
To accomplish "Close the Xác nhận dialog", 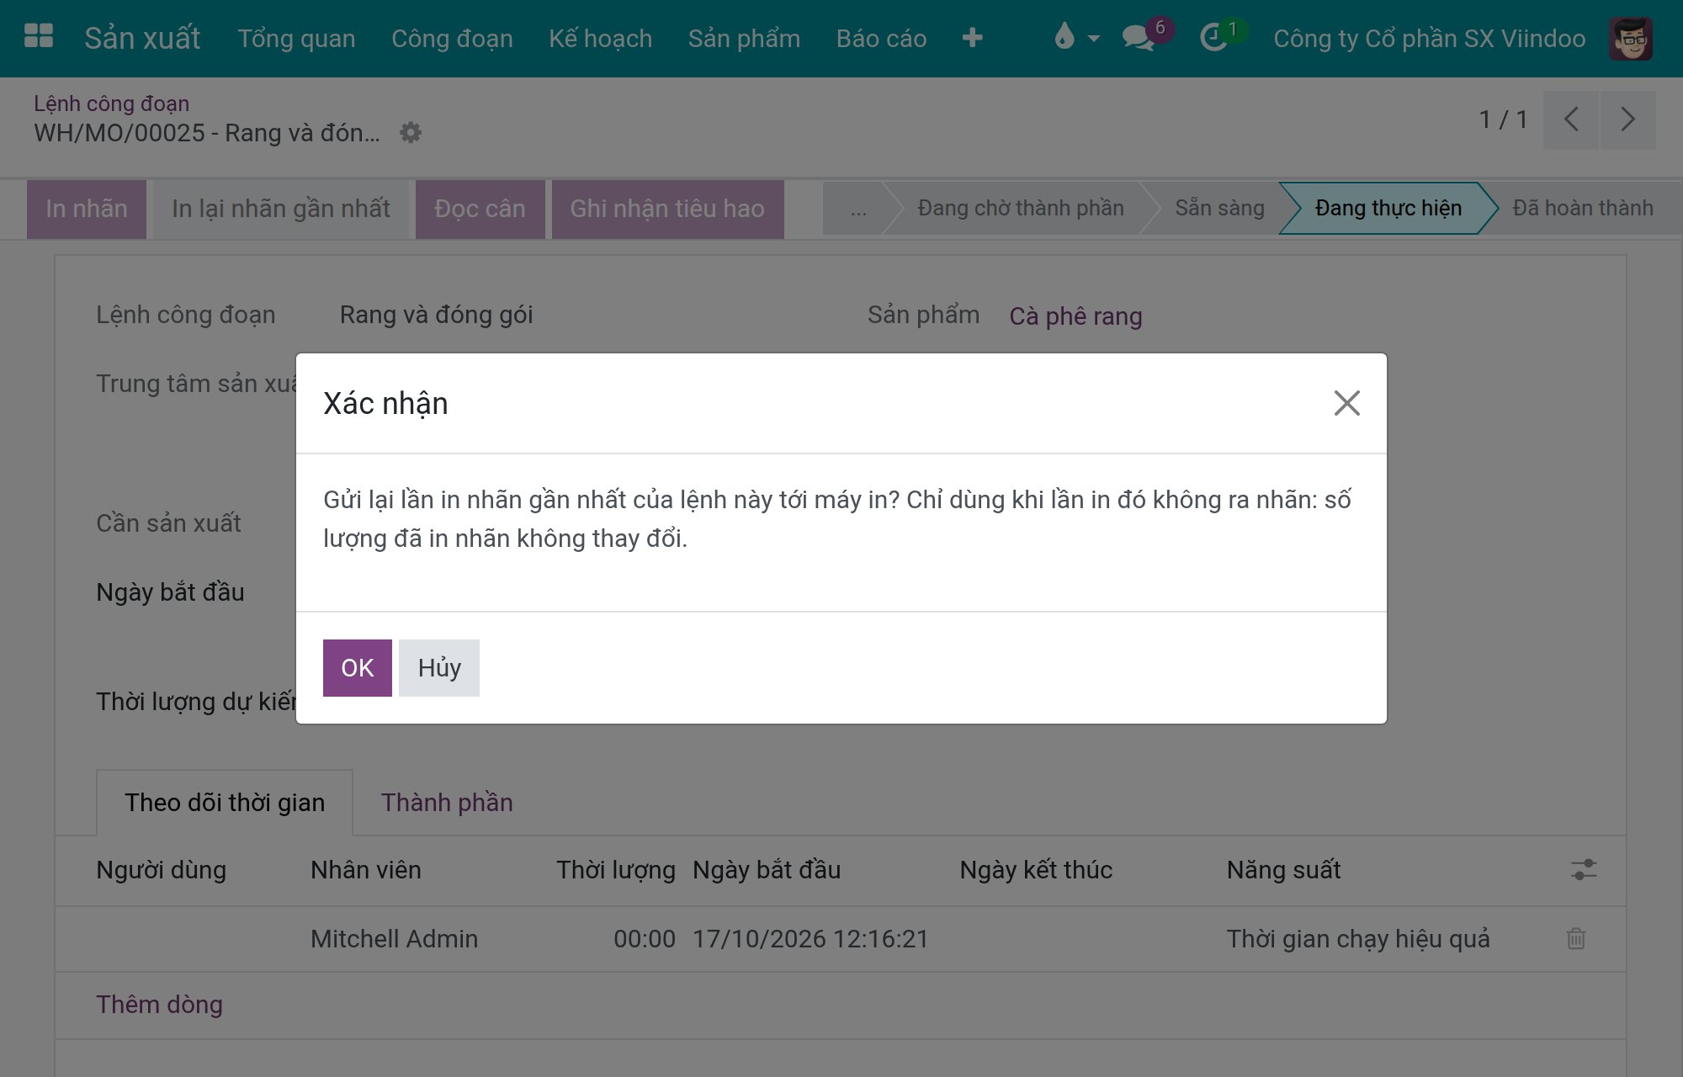I will click(1346, 403).
